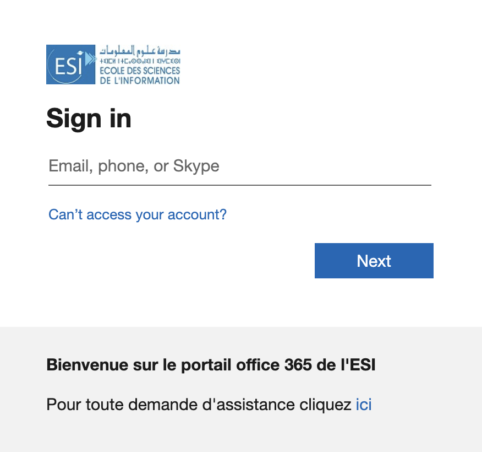Open the Can't access your account link
The image size is (482, 452).
click(x=137, y=214)
